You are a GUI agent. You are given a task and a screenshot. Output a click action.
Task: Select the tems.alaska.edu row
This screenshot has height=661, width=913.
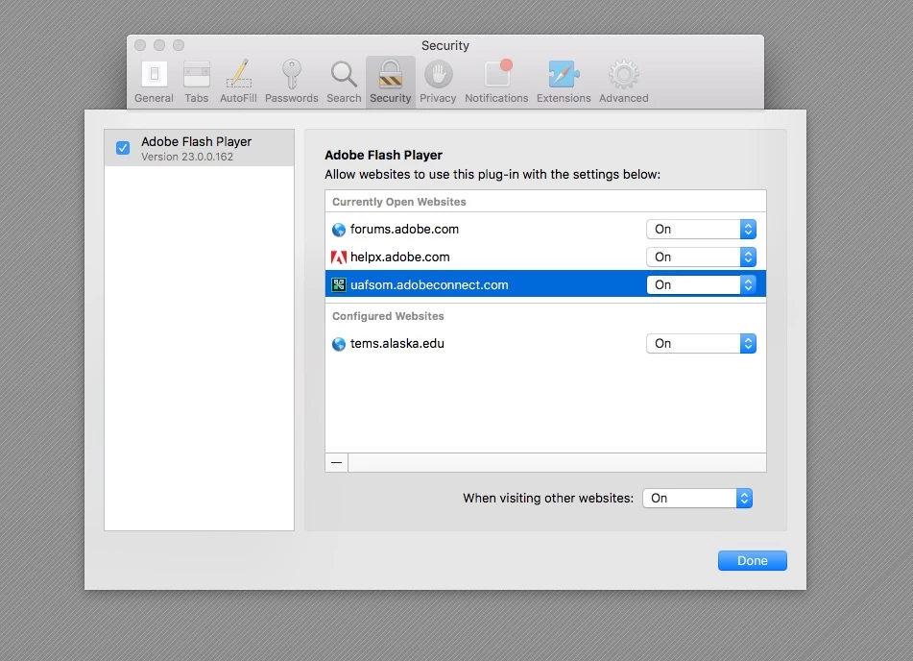click(x=545, y=343)
